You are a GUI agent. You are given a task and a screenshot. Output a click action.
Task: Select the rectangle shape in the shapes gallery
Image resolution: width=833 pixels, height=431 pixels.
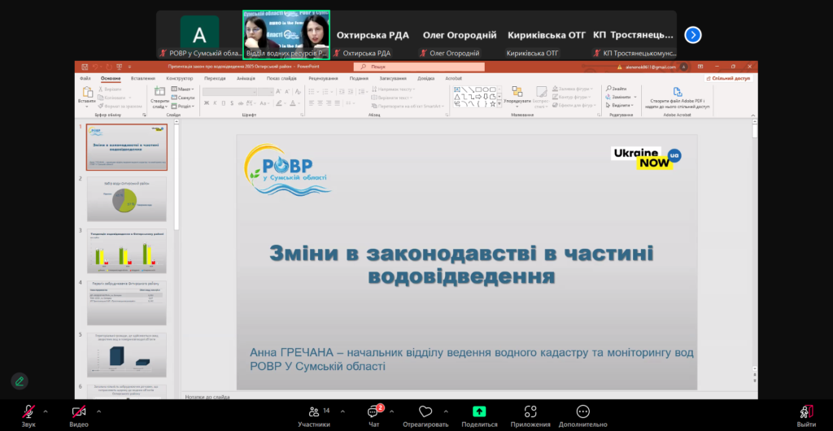tap(478, 89)
